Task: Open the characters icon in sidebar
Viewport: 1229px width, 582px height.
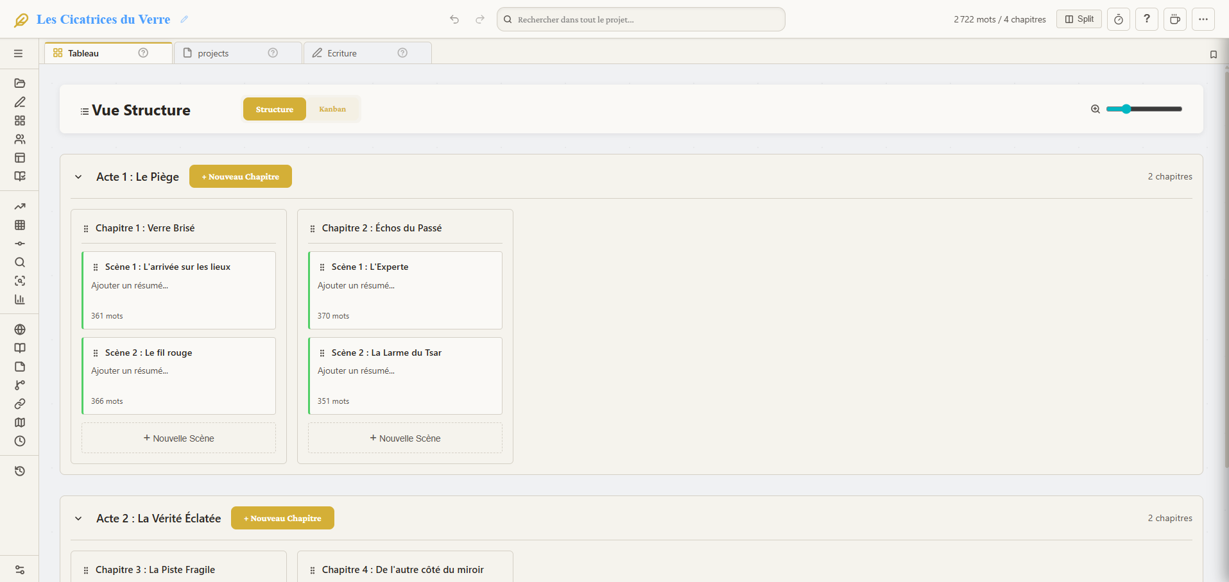Action: (x=20, y=139)
